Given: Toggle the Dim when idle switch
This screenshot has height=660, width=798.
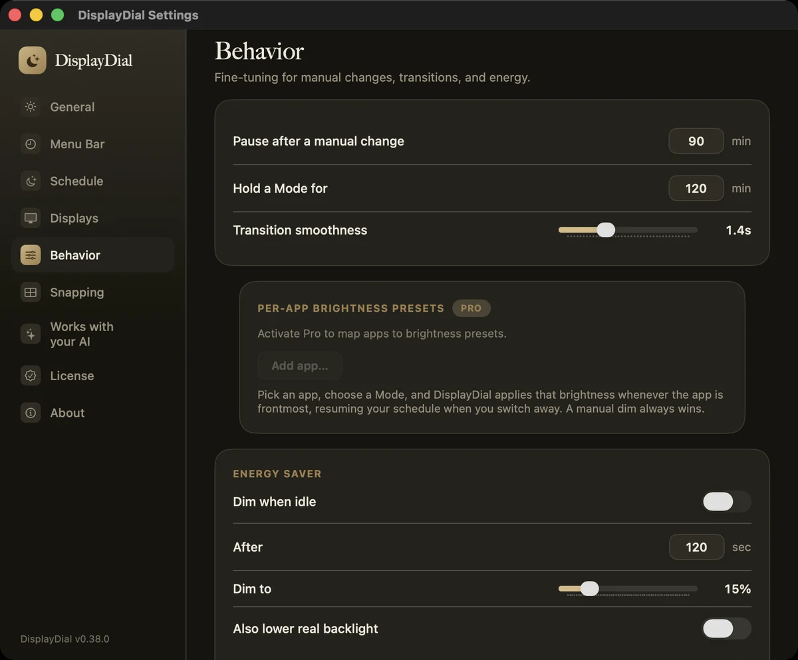Looking at the screenshot, I should [726, 502].
